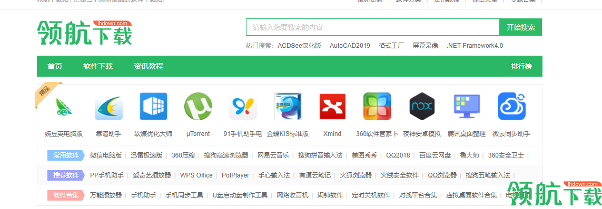The width and height of the screenshot is (602, 209).
Task: Open 闹钟软件 collection link
Action: pos(330,195)
